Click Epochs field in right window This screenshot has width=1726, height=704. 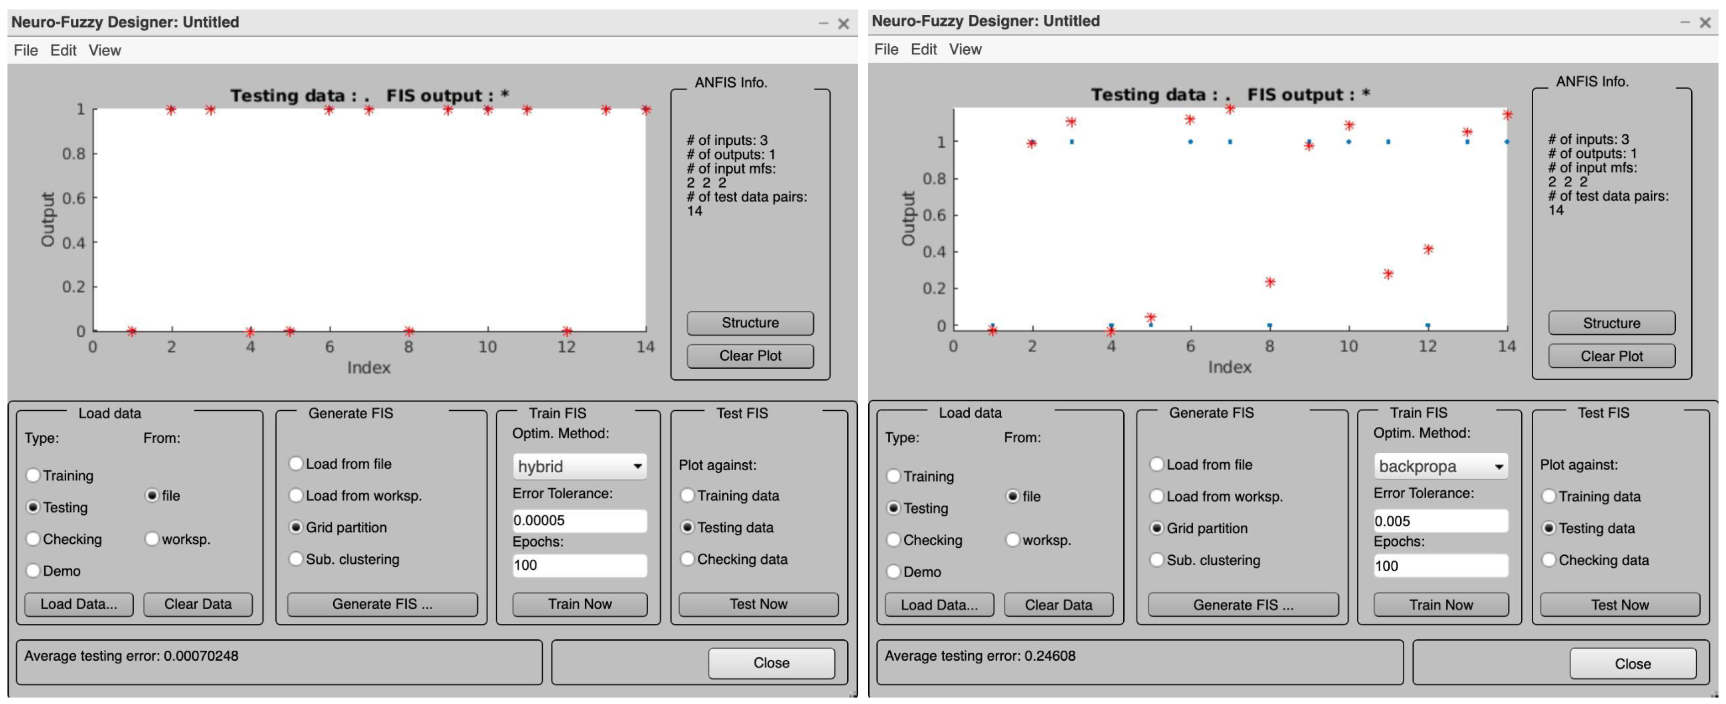coord(1441,566)
